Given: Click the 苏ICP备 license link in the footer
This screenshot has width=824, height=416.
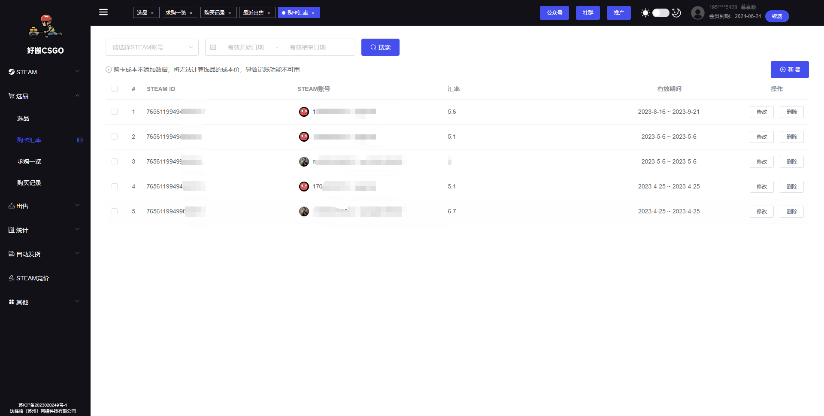Looking at the screenshot, I should pyautogui.click(x=43, y=405).
